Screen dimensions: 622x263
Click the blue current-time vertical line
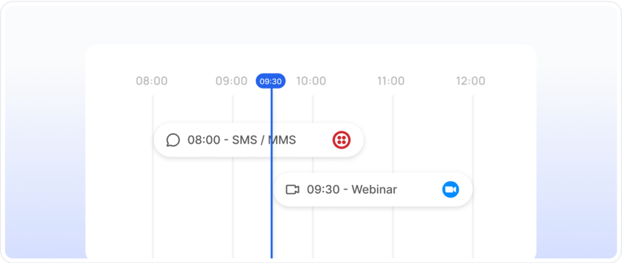(272, 230)
